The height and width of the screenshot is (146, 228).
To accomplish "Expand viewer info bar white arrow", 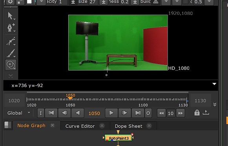I will tap(214, 84).
